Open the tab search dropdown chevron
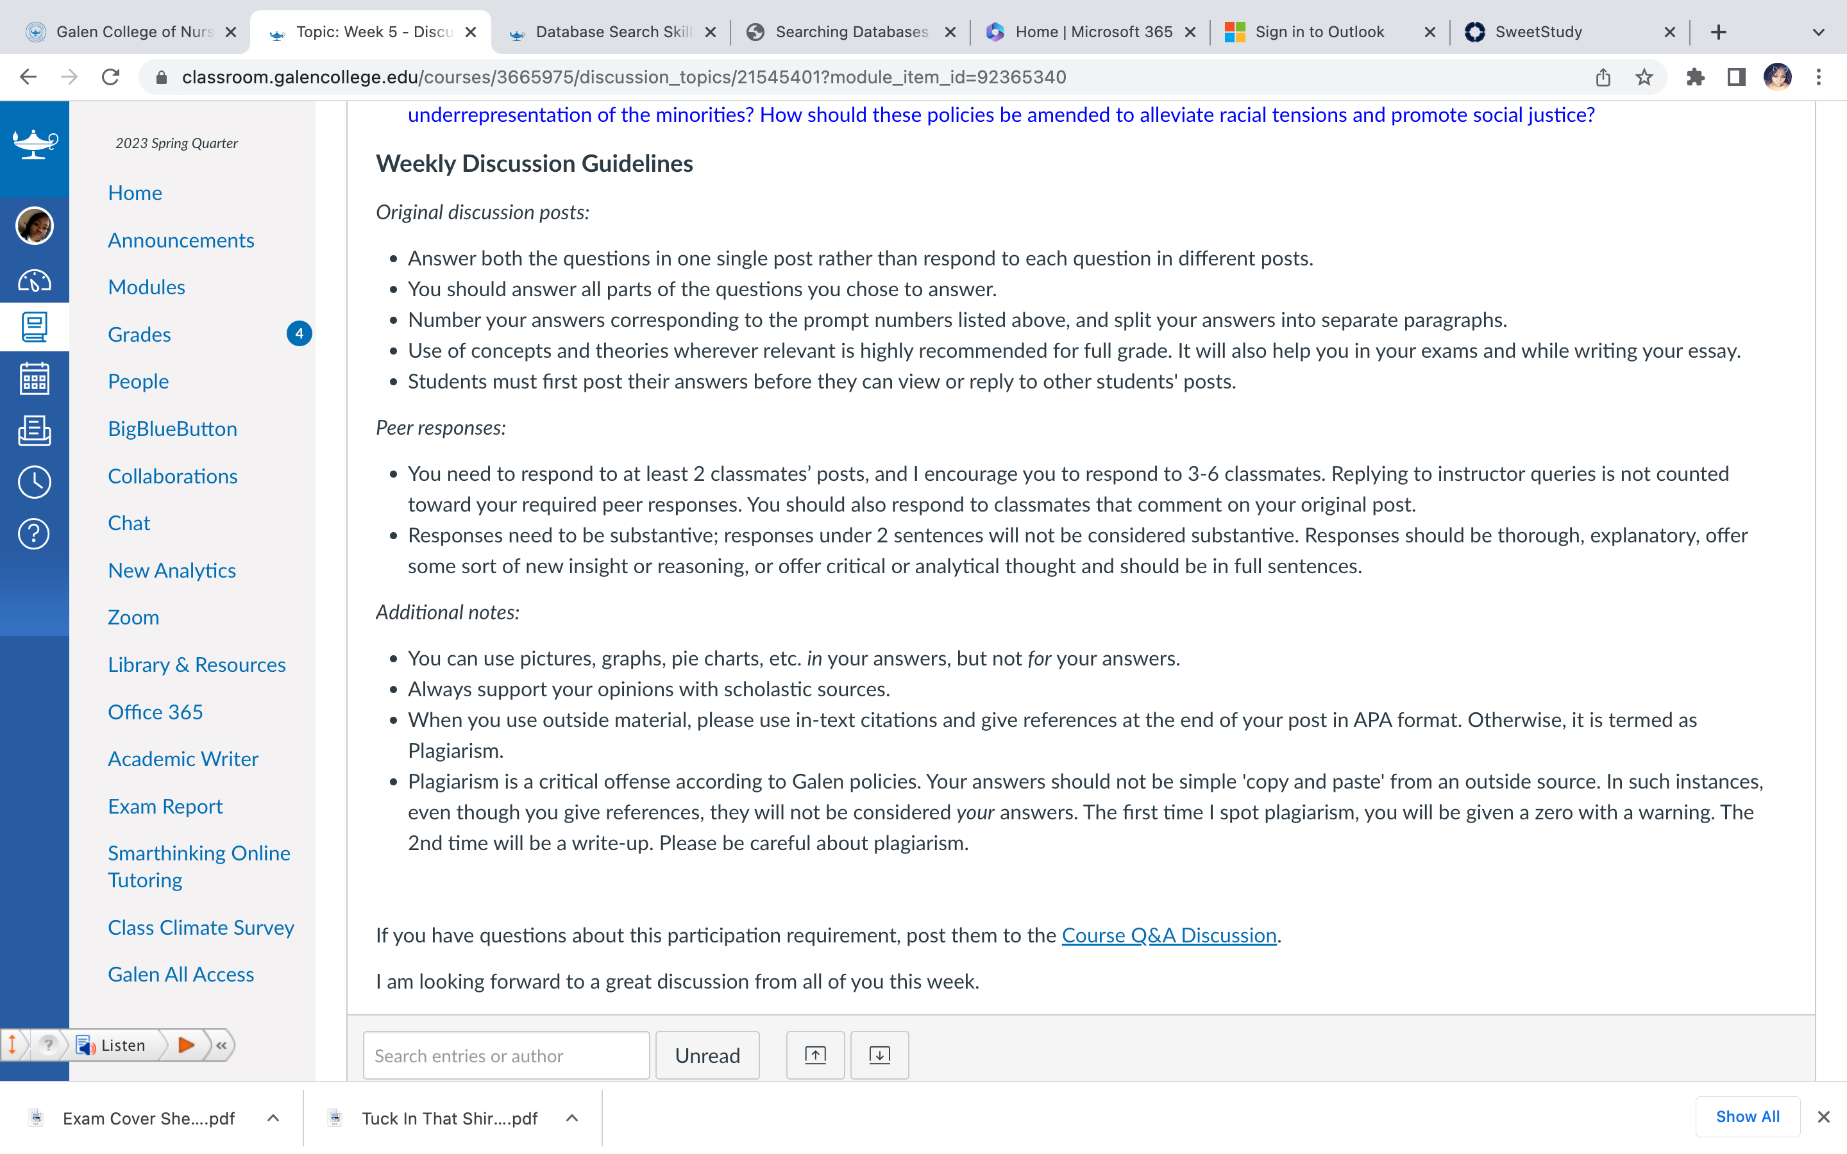Screen dimensions: 1847x1154 coord(1819,32)
